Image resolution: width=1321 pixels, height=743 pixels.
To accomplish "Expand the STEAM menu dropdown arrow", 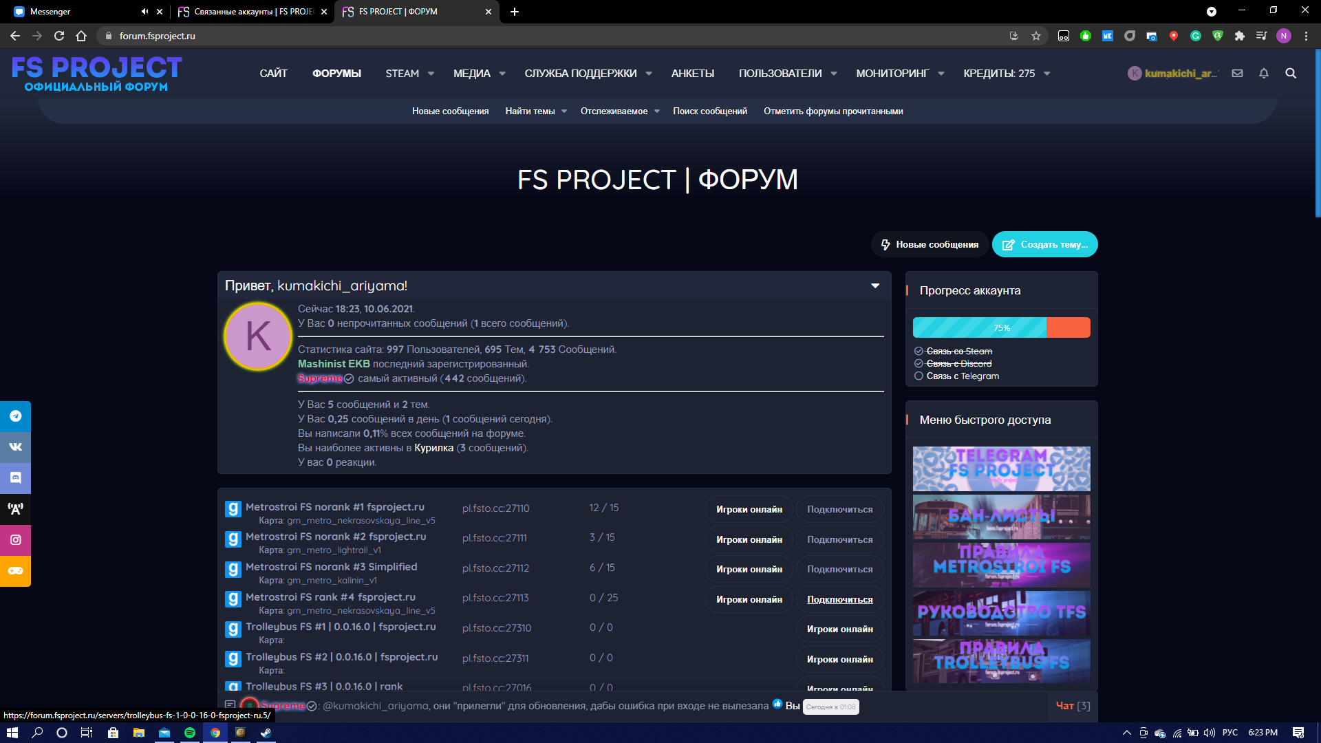I will (x=431, y=74).
